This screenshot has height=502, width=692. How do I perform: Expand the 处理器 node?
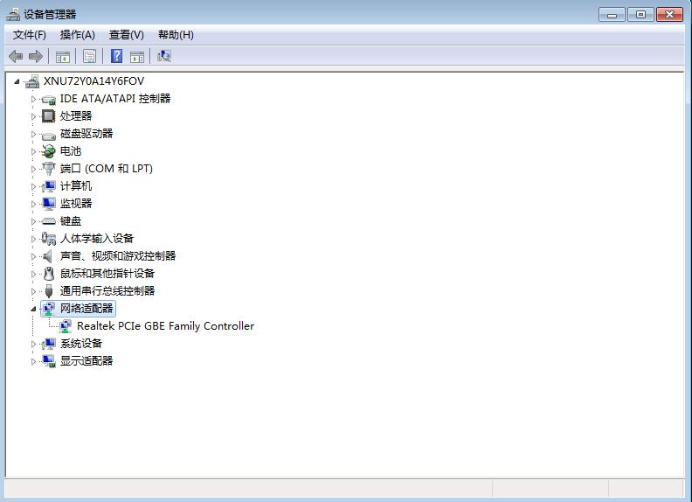point(33,116)
